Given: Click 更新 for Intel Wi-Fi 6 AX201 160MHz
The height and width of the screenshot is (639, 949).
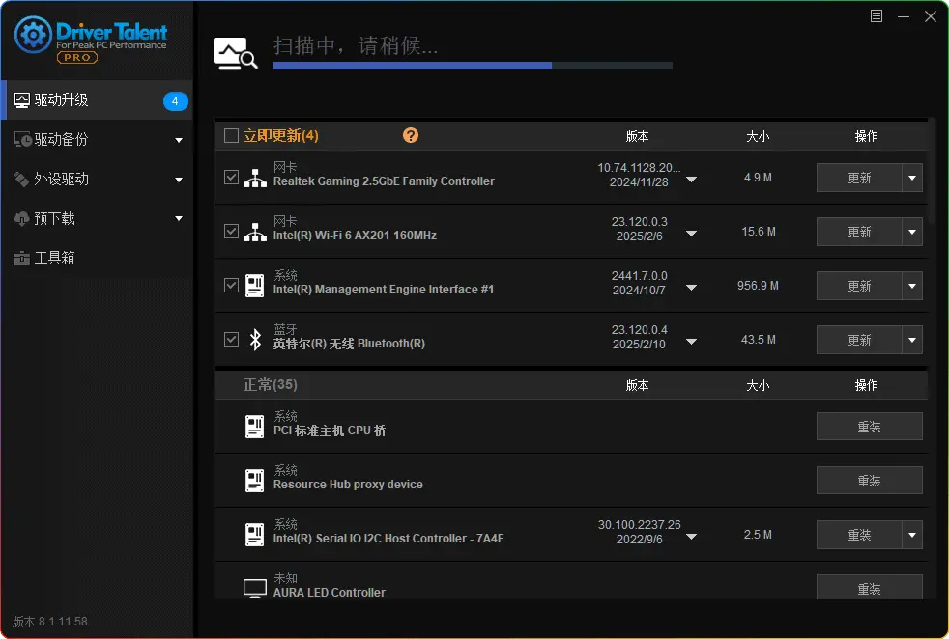Looking at the screenshot, I should coord(859,232).
